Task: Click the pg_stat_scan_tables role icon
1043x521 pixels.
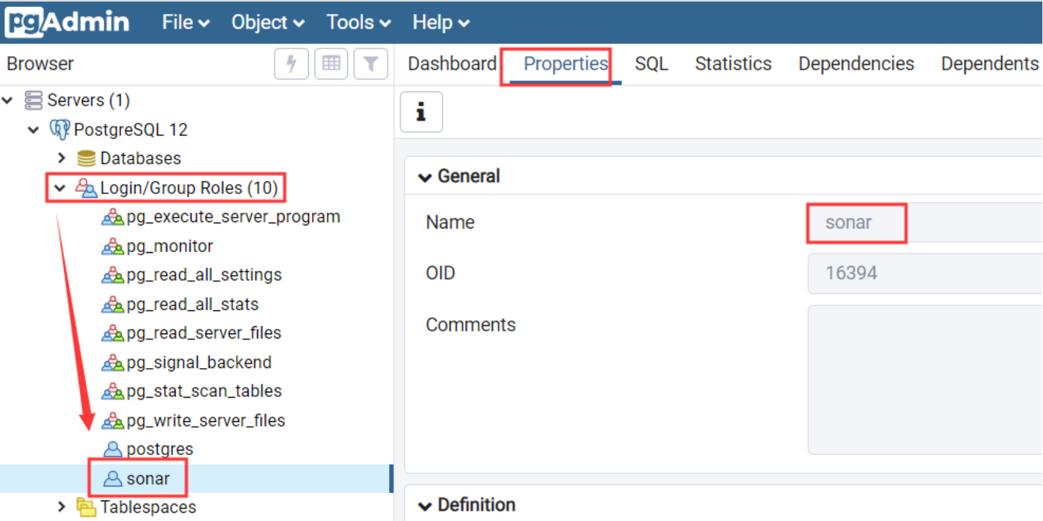Action: 112,391
